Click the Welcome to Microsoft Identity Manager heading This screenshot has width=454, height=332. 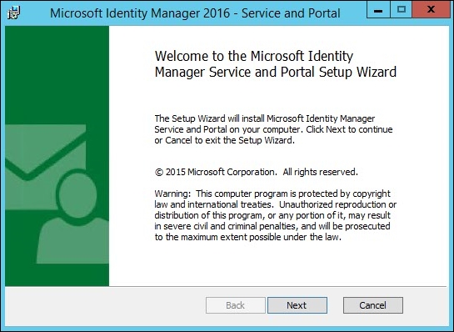276,64
